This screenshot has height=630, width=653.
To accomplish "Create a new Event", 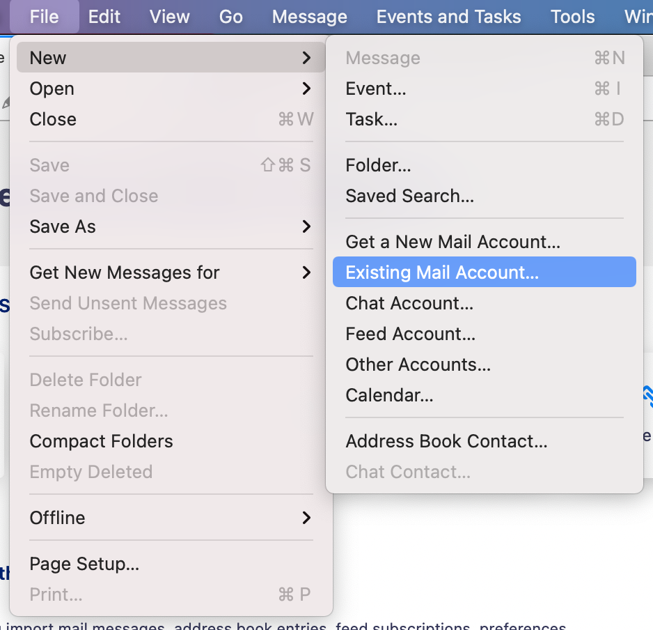I will [x=485, y=89].
